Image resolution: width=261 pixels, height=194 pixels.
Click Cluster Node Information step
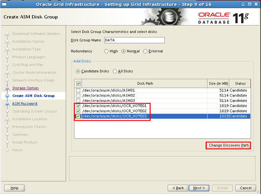[x=34, y=72]
